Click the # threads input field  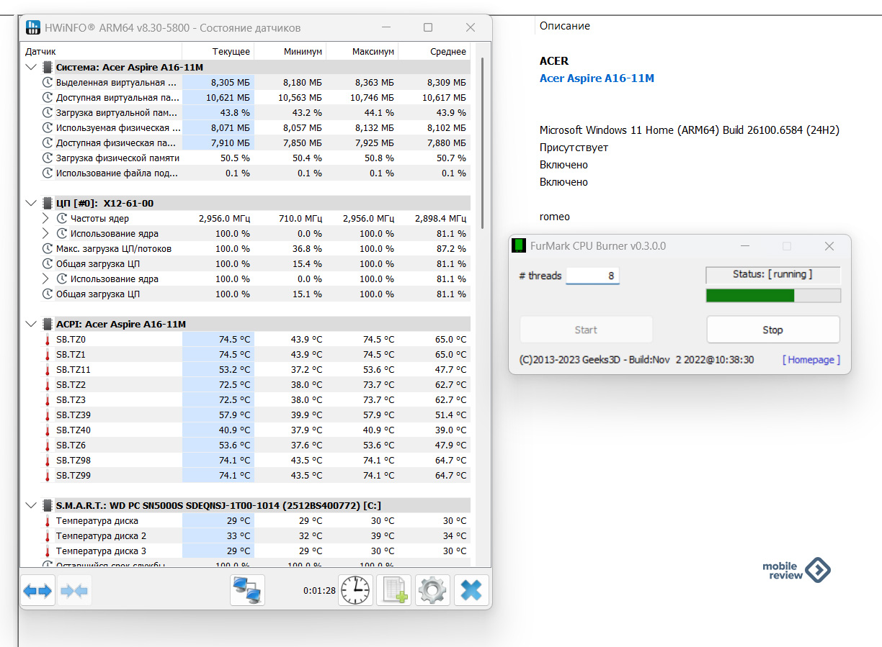592,276
